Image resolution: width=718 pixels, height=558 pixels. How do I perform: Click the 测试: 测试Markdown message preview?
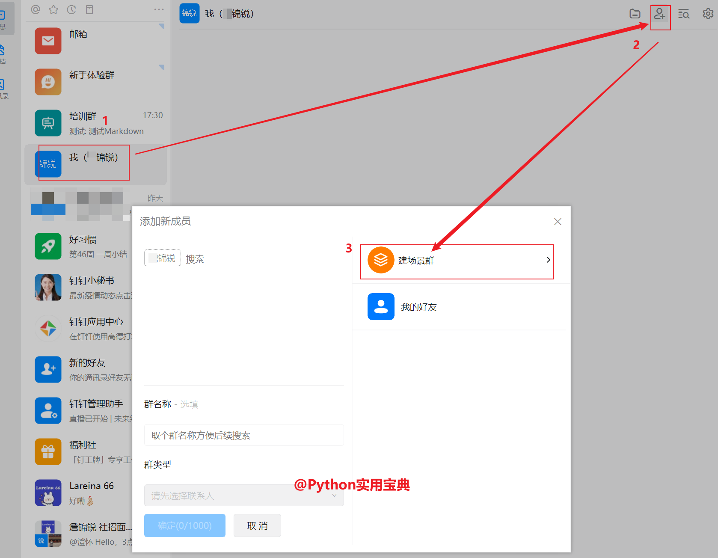(x=107, y=131)
